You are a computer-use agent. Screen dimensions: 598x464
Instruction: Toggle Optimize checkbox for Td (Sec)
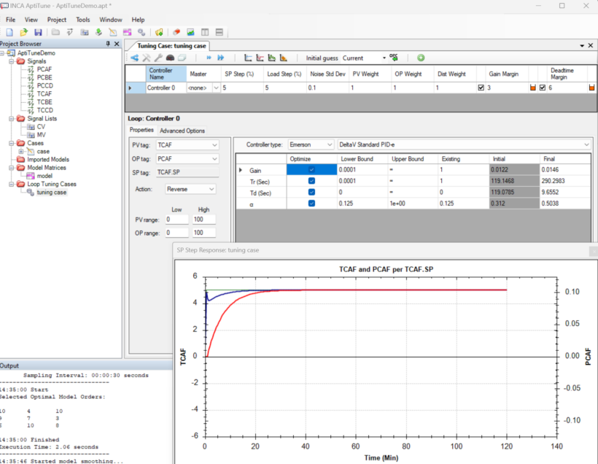312,192
